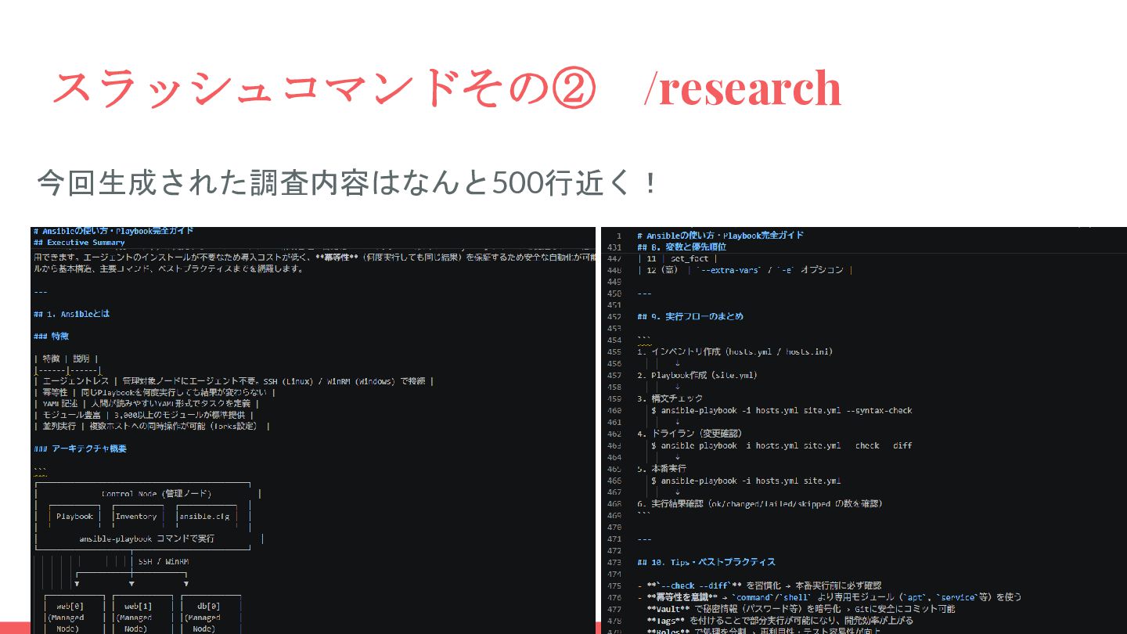Click the '| 特徴 | 説明 |' table header row
Viewport: 1127px width, 634px height.
[x=67, y=358]
